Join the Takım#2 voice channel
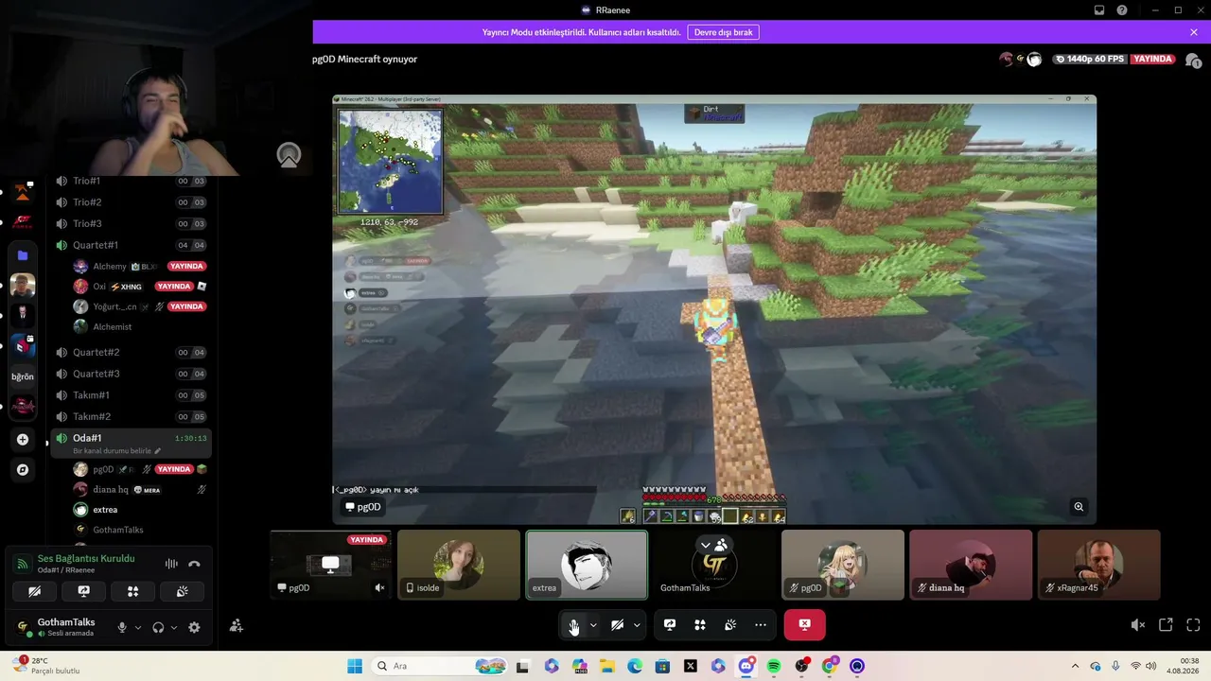 coord(131,416)
